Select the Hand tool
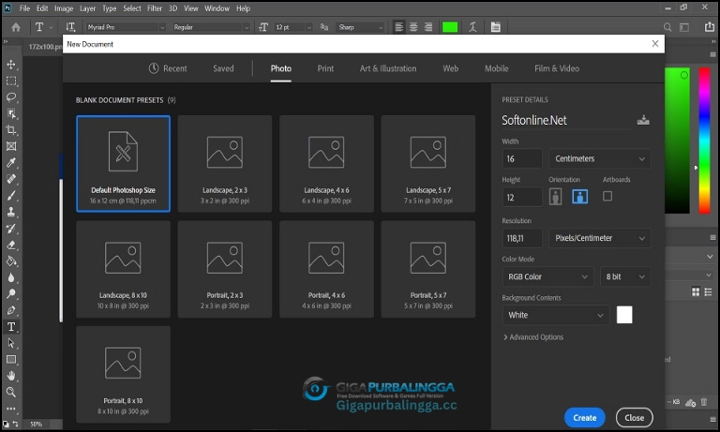Screen dimensions: 720x432 coord(11,376)
